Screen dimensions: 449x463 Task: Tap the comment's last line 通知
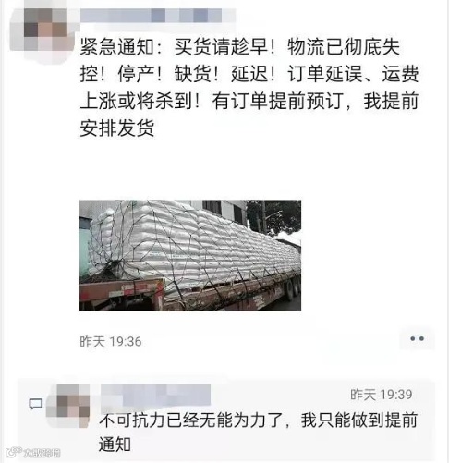(115, 445)
